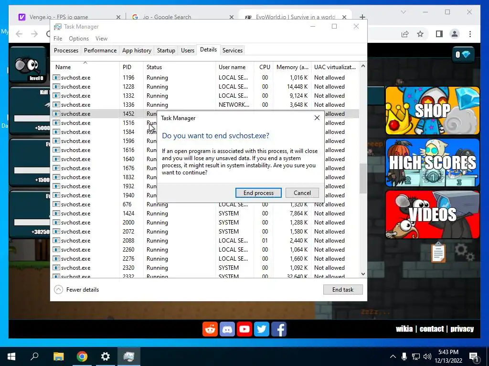Click the Task Manager title bar icon
The image size is (489, 366).
pos(57,27)
